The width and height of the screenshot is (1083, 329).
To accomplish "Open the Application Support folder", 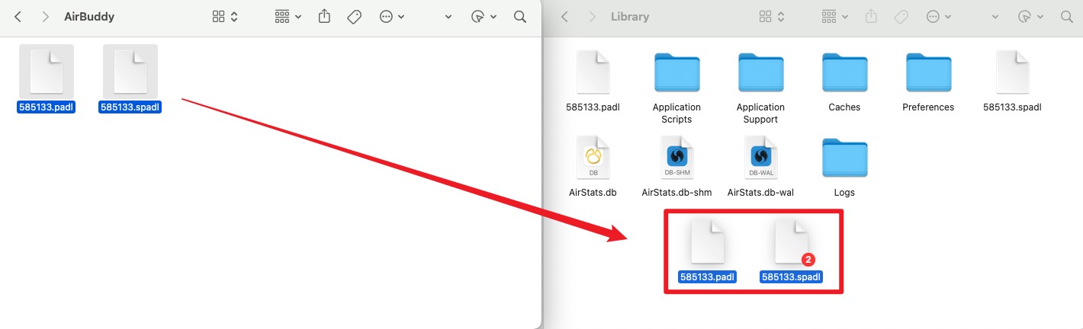I will coord(760,73).
